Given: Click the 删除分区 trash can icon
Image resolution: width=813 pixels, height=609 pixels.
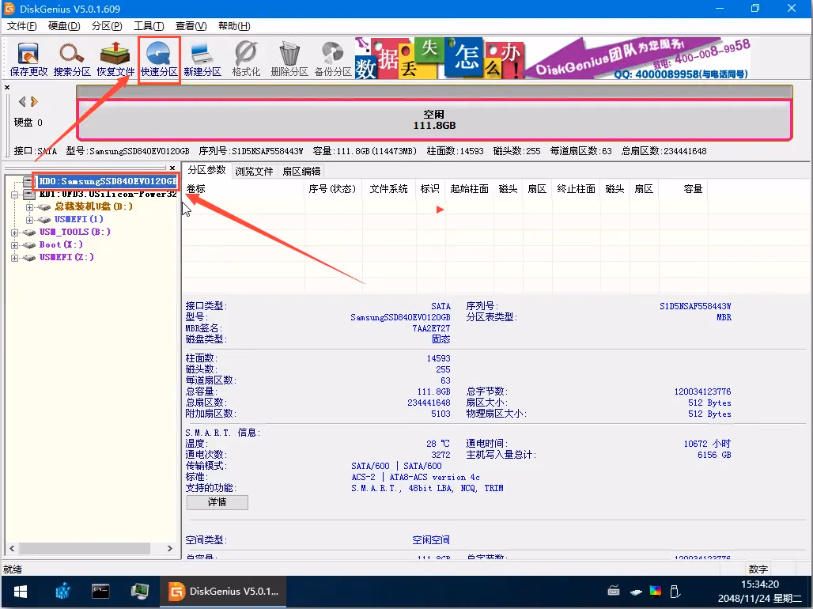Looking at the screenshot, I should (x=289, y=59).
